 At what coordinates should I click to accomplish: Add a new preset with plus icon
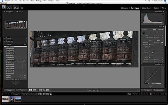click(26, 38)
